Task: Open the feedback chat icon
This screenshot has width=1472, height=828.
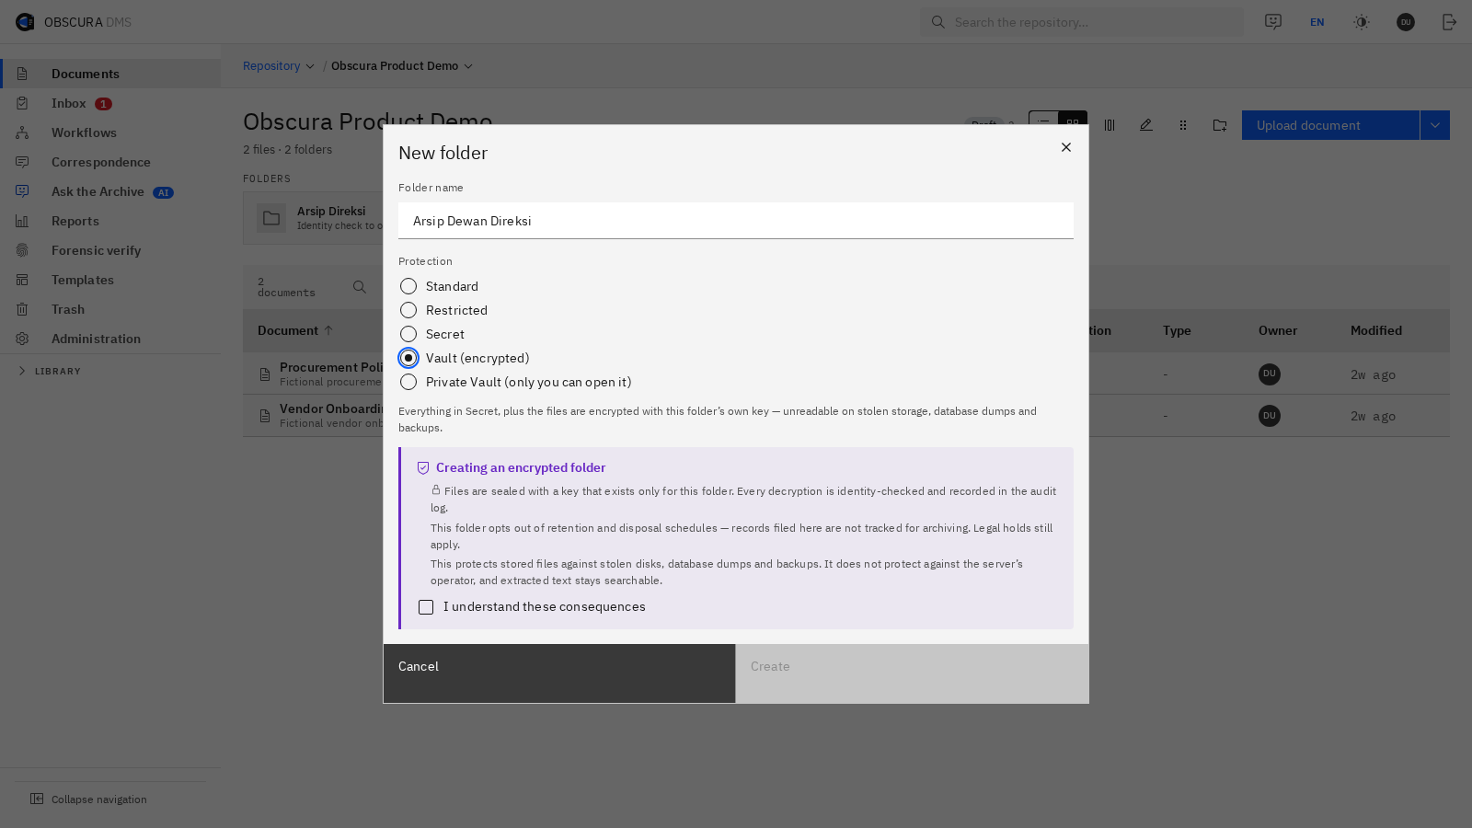Action: [x=1273, y=22]
